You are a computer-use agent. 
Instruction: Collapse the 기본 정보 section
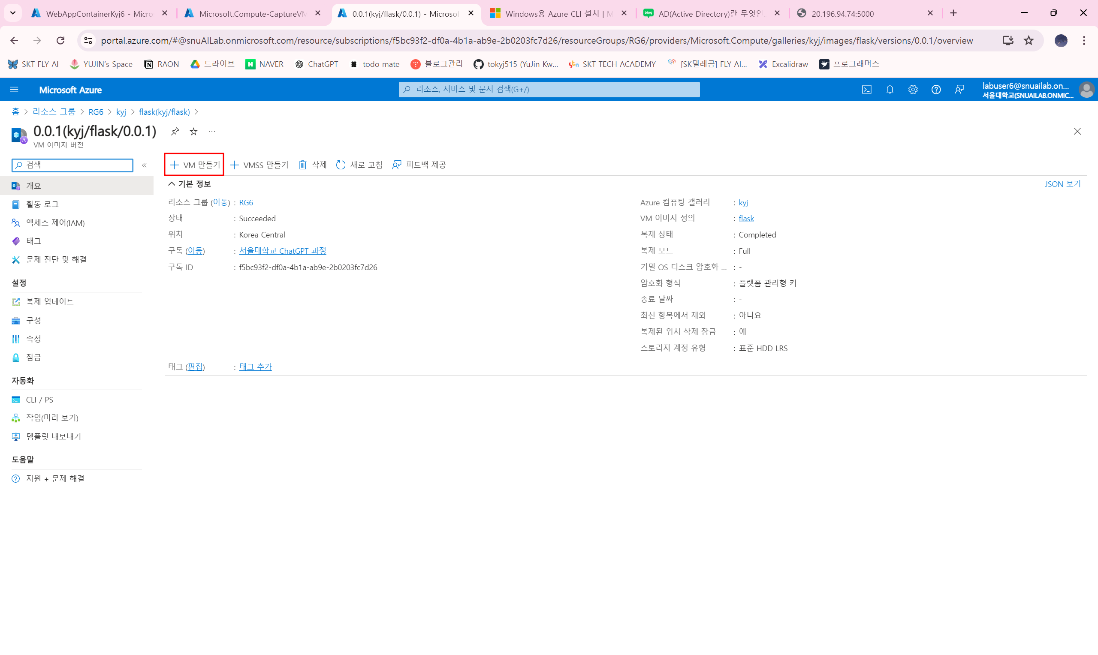(172, 183)
